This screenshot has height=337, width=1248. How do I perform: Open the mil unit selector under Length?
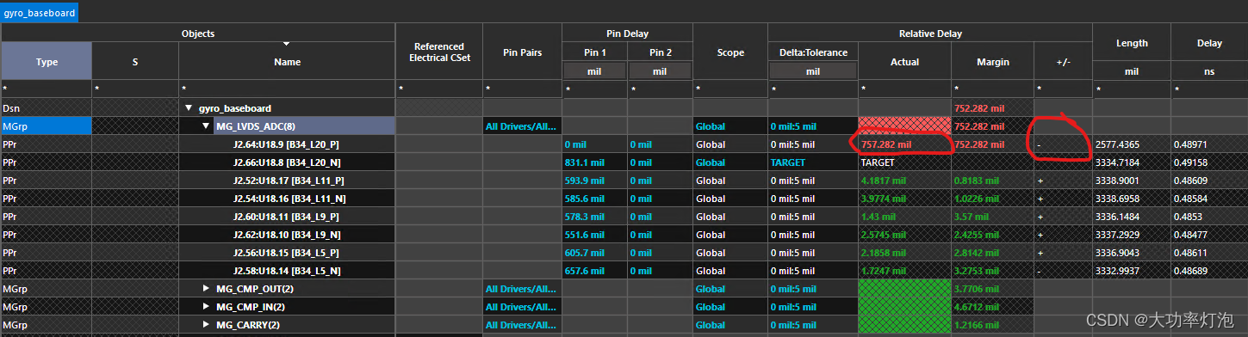click(1132, 71)
